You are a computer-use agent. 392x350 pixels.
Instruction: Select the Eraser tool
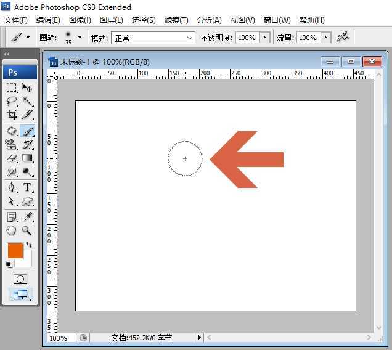[12, 158]
